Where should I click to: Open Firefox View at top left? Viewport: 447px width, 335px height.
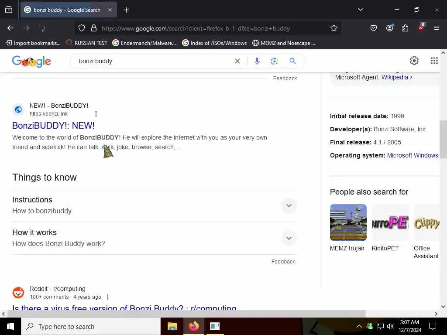point(9,10)
